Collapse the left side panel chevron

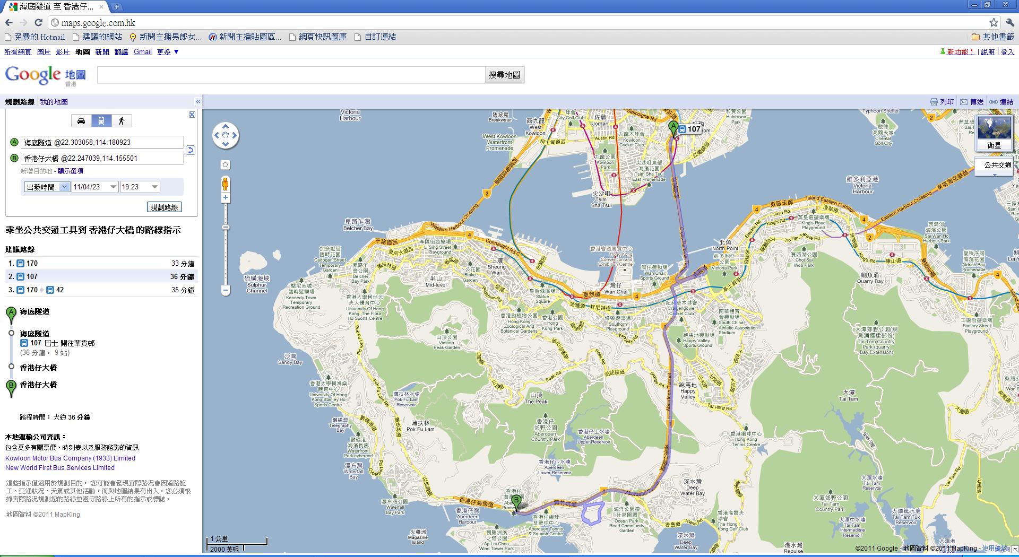tap(198, 102)
